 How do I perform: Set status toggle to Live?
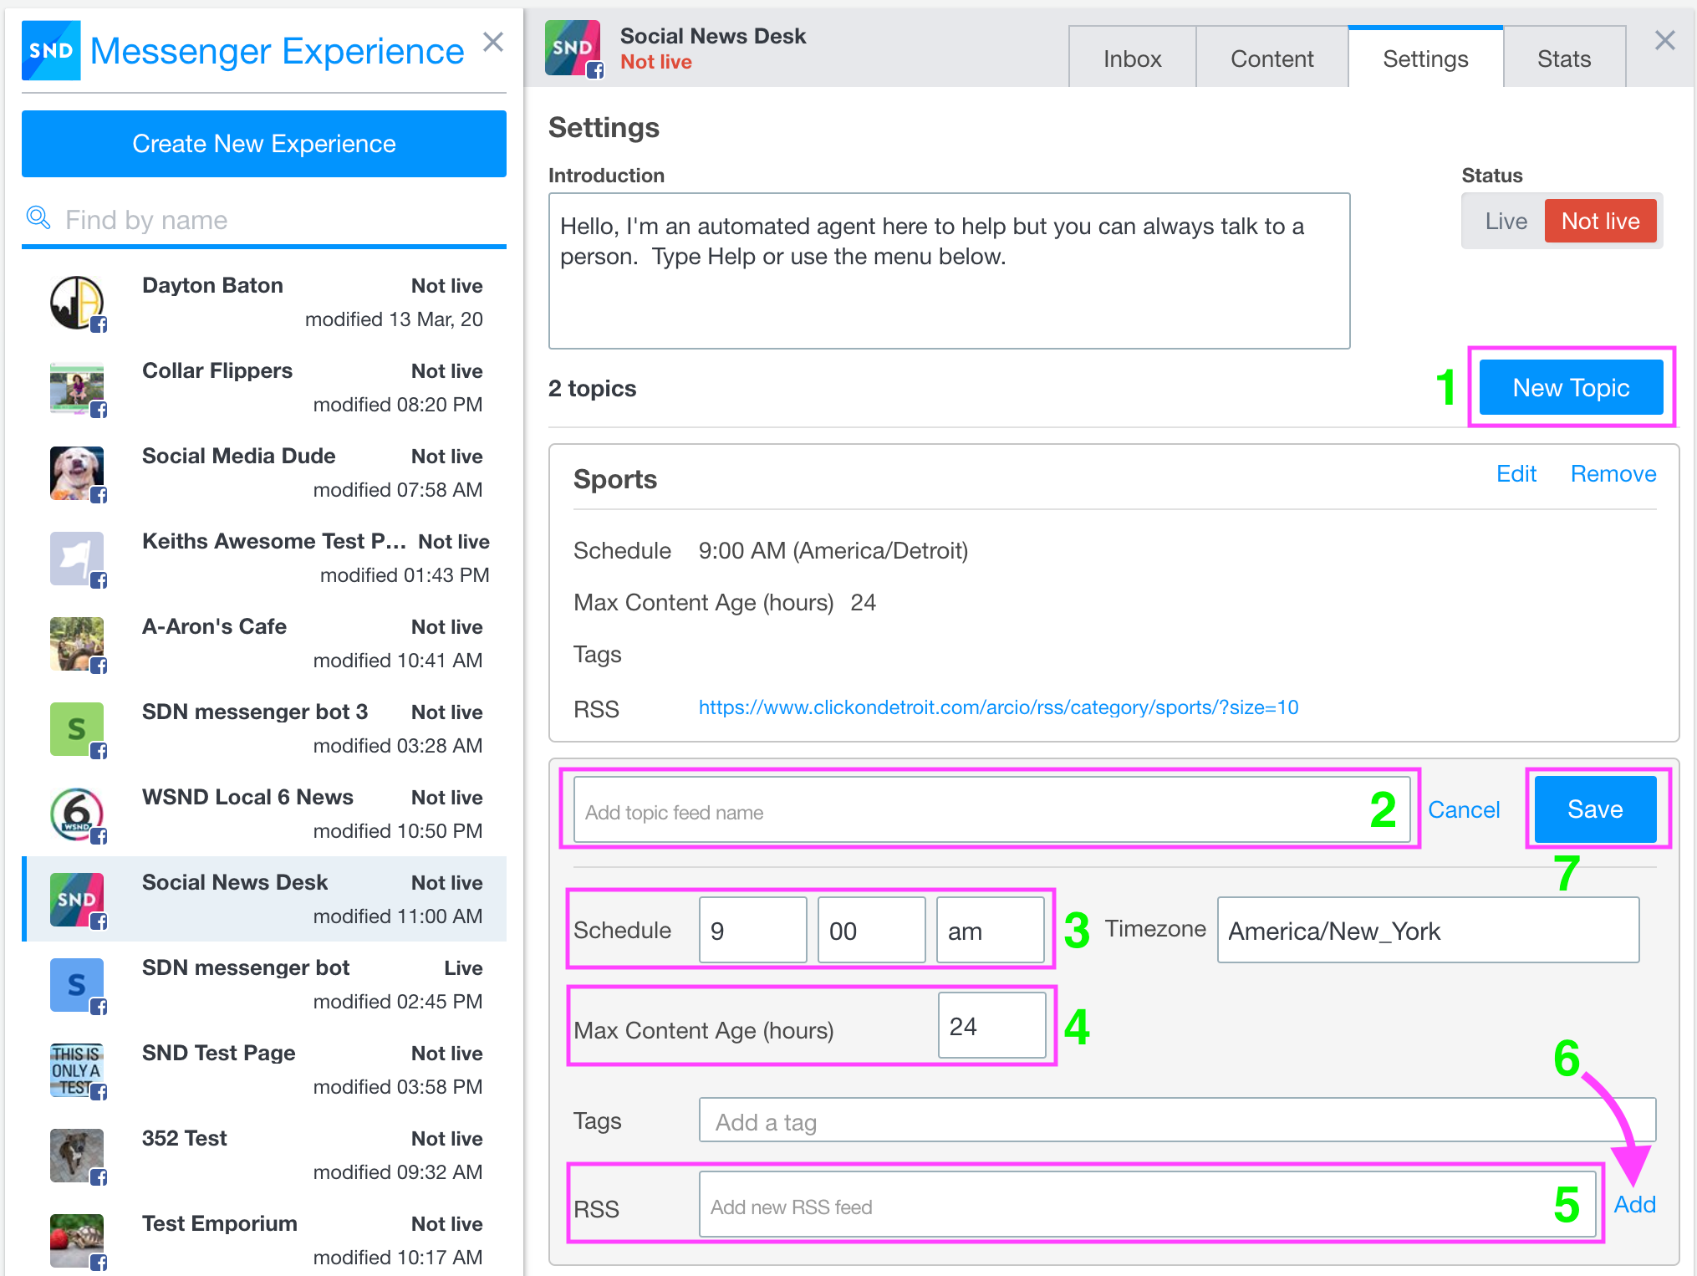point(1506,221)
